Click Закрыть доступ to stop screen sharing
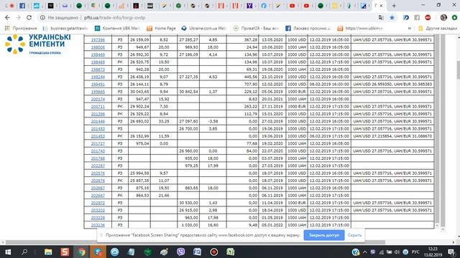This screenshot has width=460, height=258. pyautogui.click(x=324, y=235)
